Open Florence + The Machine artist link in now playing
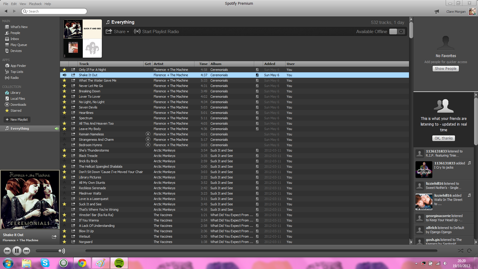 click(21, 240)
